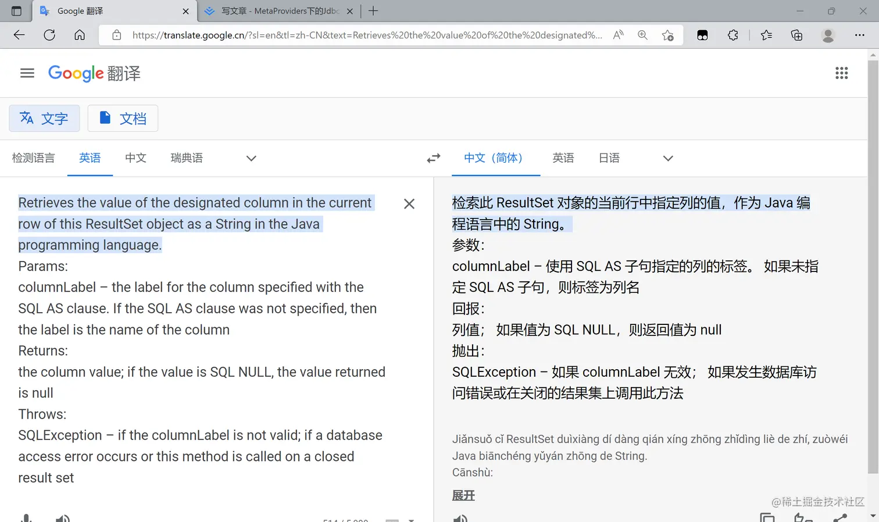Expand more target languages dropdown
879x522 pixels.
[x=668, y=158]
